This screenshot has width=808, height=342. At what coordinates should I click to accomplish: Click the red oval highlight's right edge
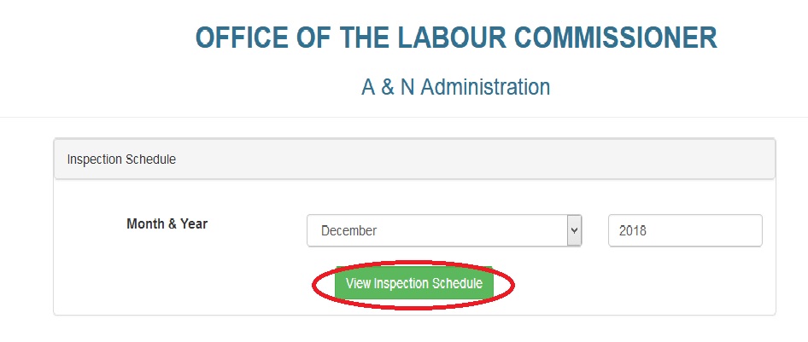pos(515,285)
